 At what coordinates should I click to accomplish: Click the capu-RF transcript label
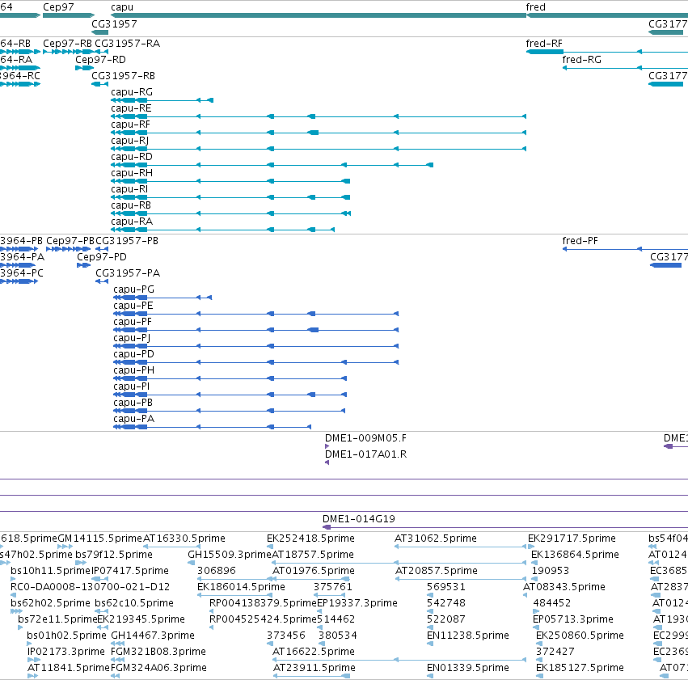tap(130, 125)
